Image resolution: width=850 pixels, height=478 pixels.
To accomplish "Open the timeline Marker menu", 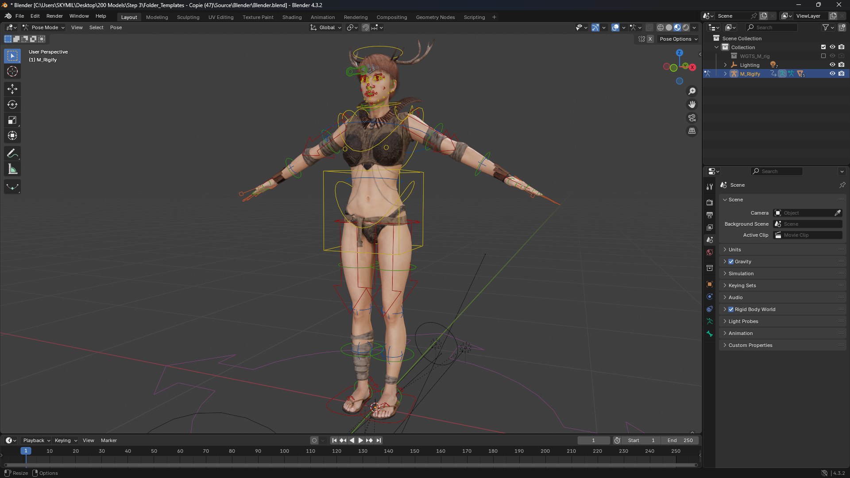I will click(109, 440).
